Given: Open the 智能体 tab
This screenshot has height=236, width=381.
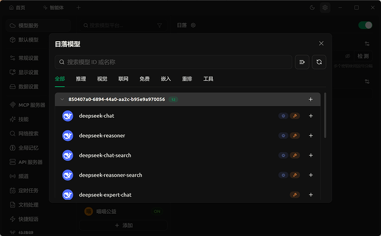Looking at the screenshot, I should tap(54, 8).
